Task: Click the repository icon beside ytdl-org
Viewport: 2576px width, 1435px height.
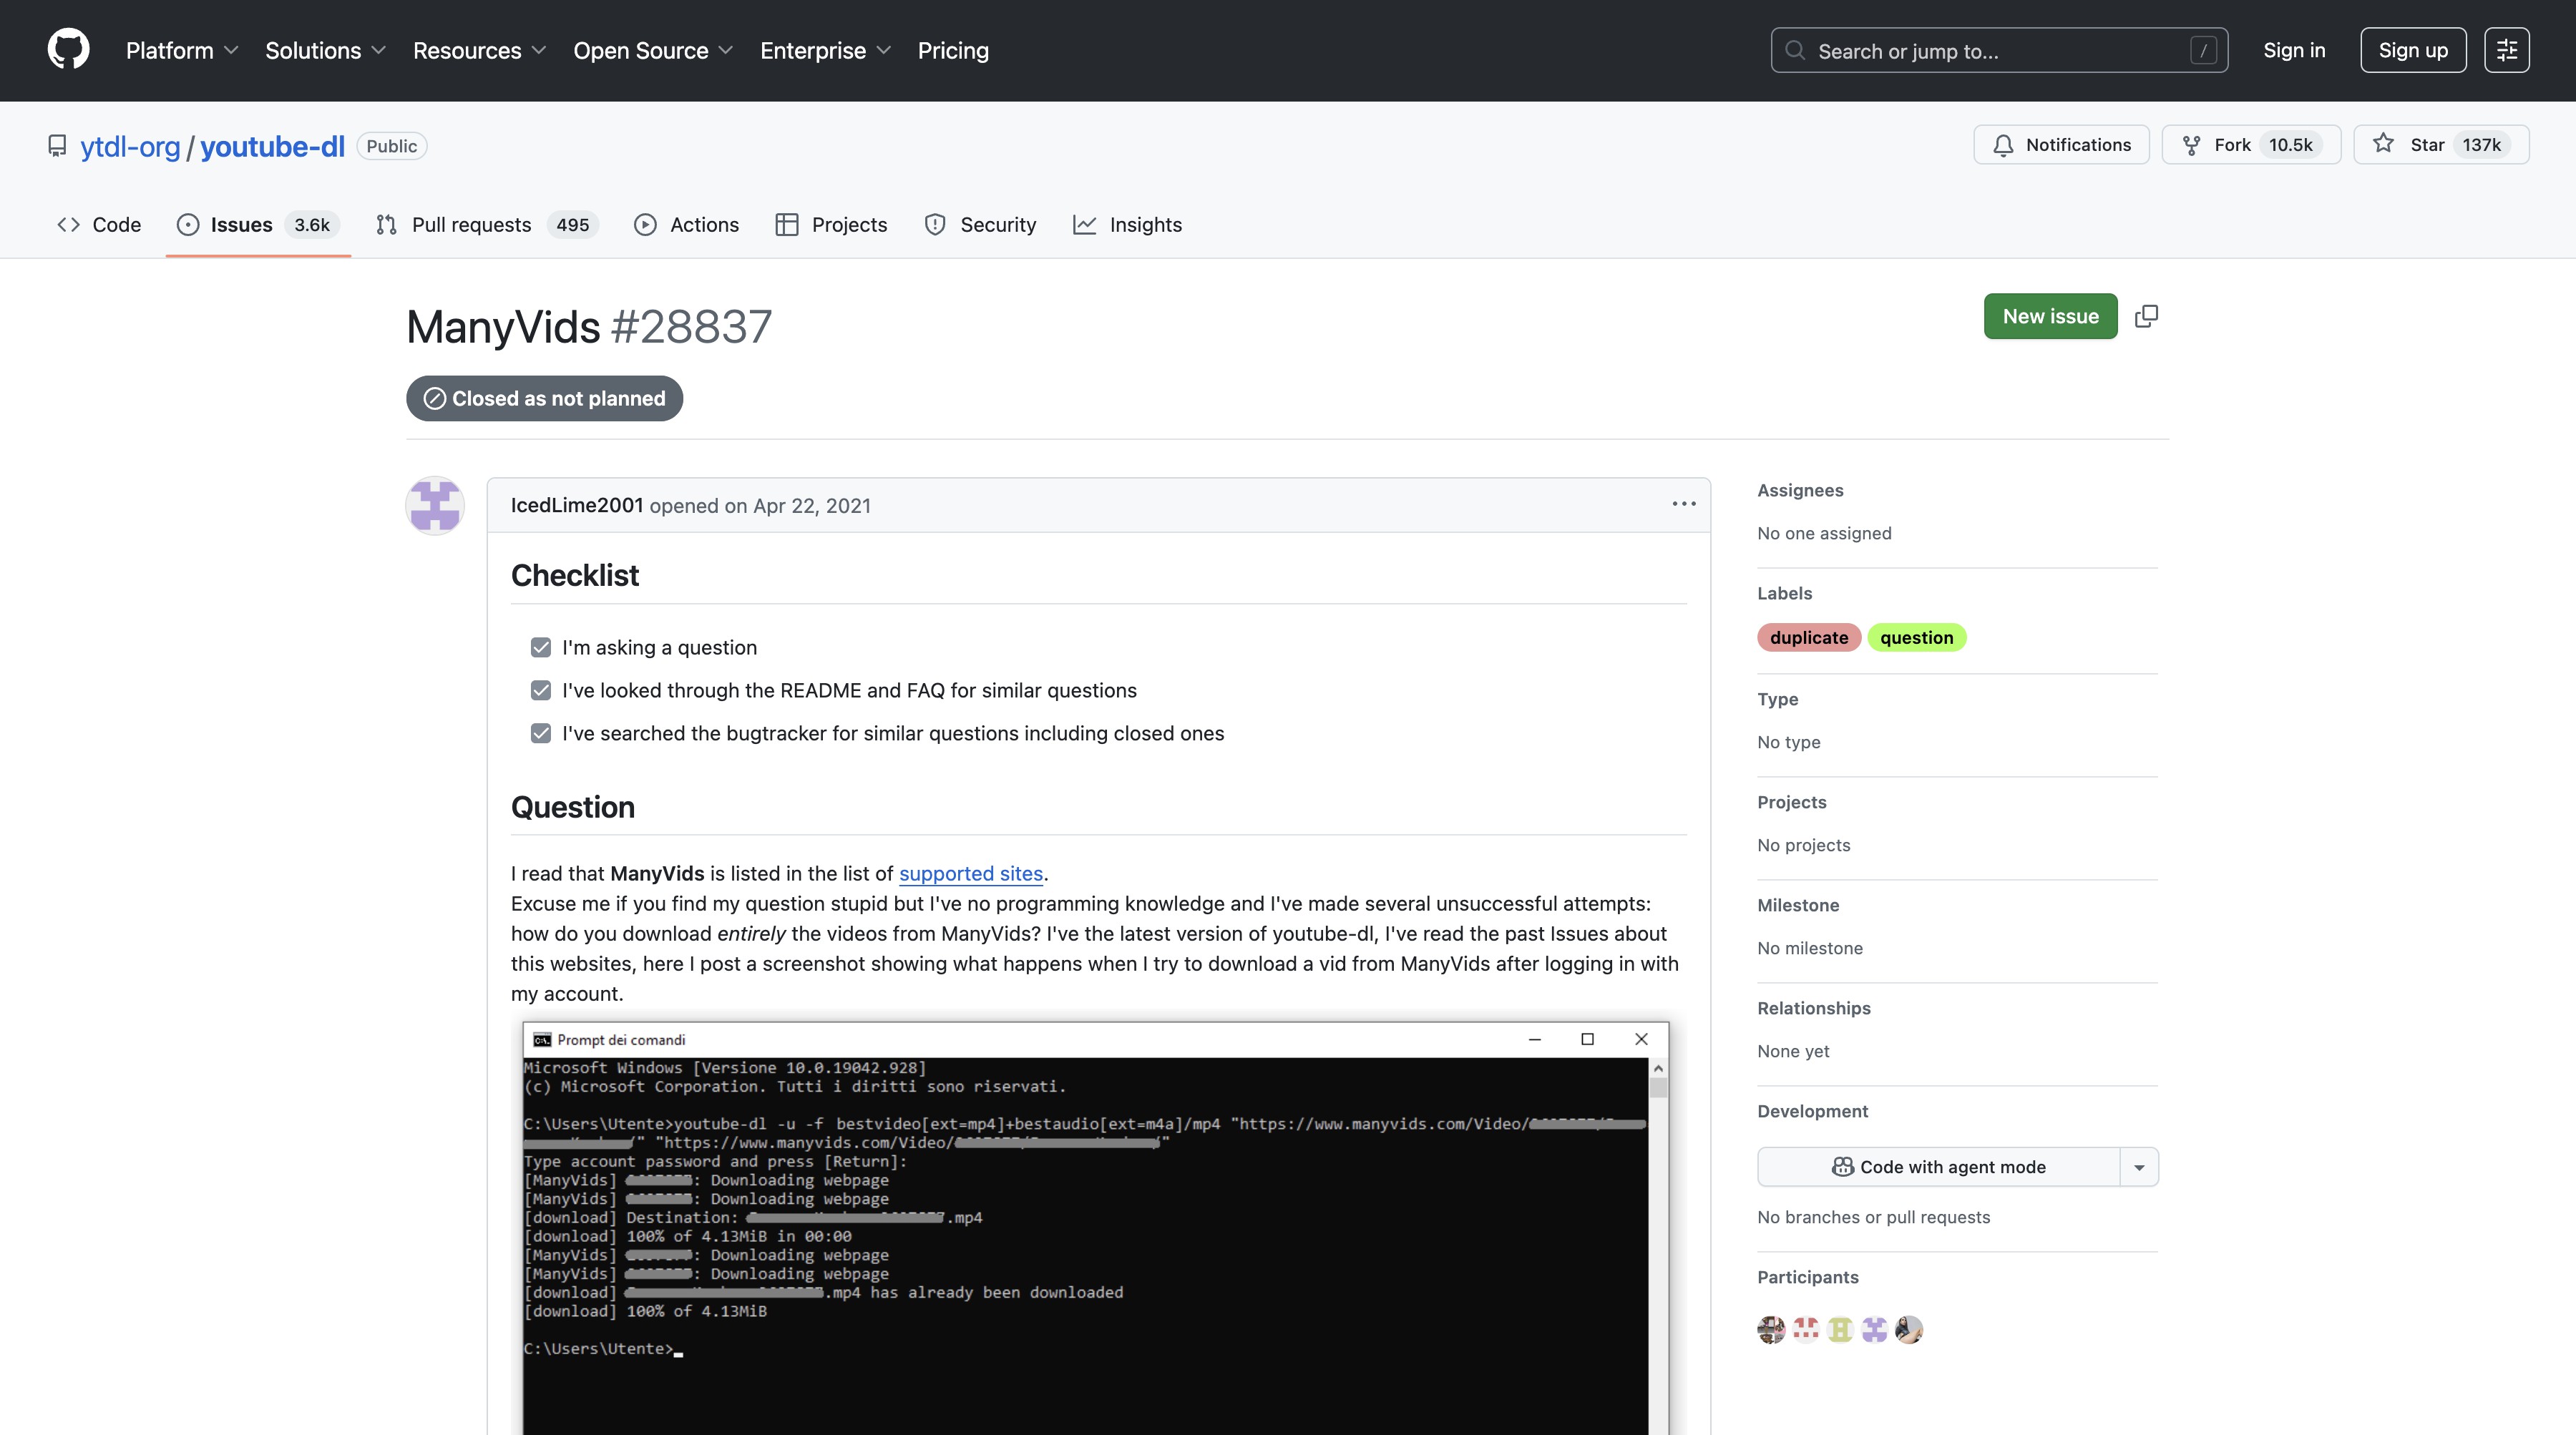Action: click(57, 146)
